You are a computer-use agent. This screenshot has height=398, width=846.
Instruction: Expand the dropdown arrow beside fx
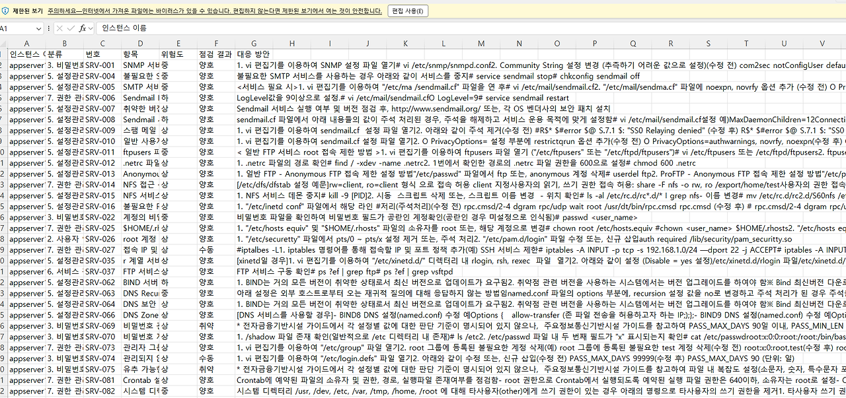91,28
